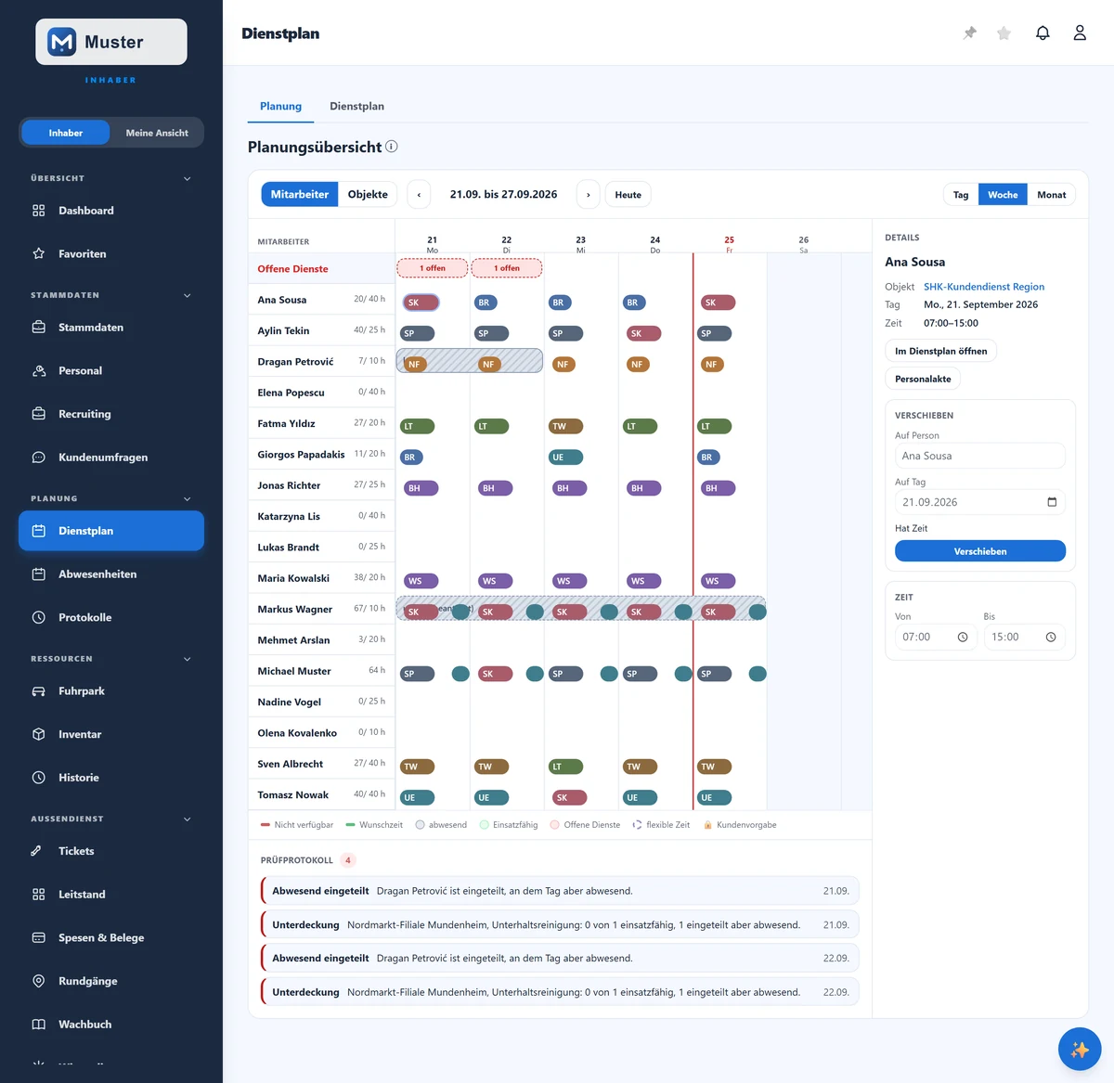Image resolution: width=1114 pixels, height=1083 pixels.
Task: Select the Inhaber view toggle
Action: pyautogui.click(x=66, y=133)
